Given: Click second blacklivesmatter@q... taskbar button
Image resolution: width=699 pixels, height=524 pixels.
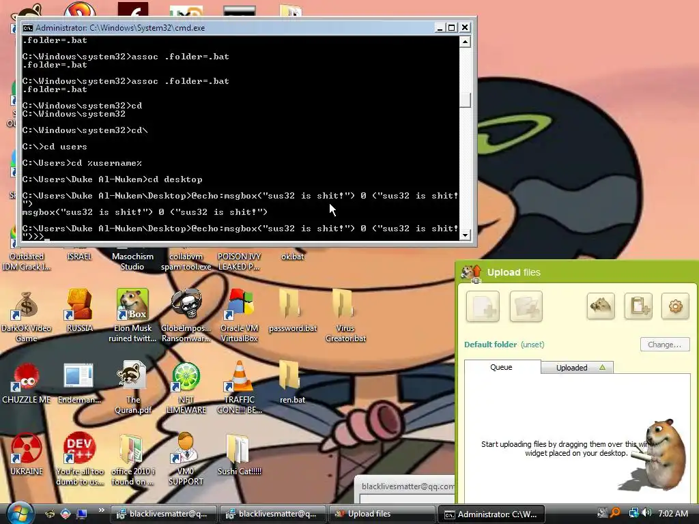Looking at the screenshot, I should coord(272,514).
